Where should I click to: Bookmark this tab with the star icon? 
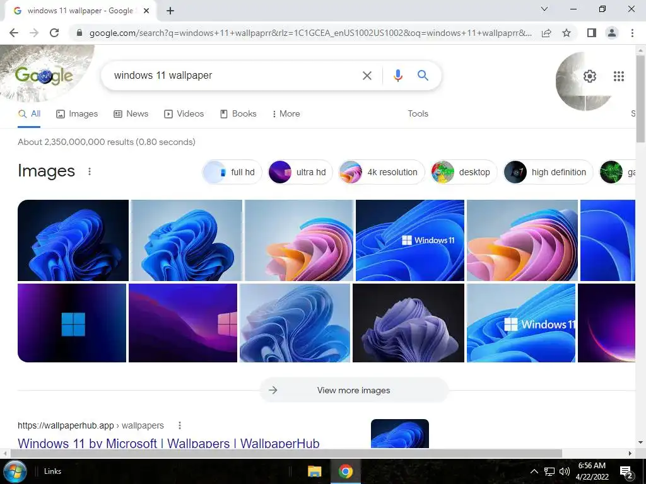567,33
